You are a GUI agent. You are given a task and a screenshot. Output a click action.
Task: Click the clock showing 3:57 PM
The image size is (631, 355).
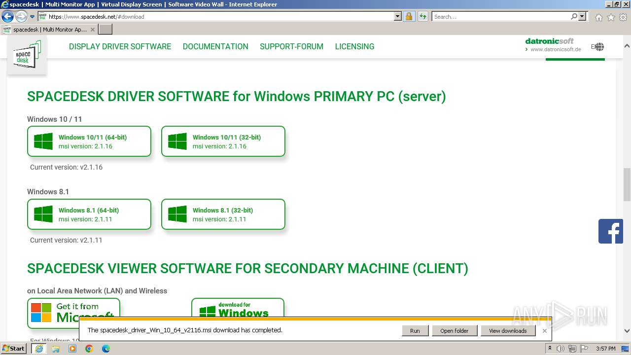pyautogui.click(x=605, y=349)
